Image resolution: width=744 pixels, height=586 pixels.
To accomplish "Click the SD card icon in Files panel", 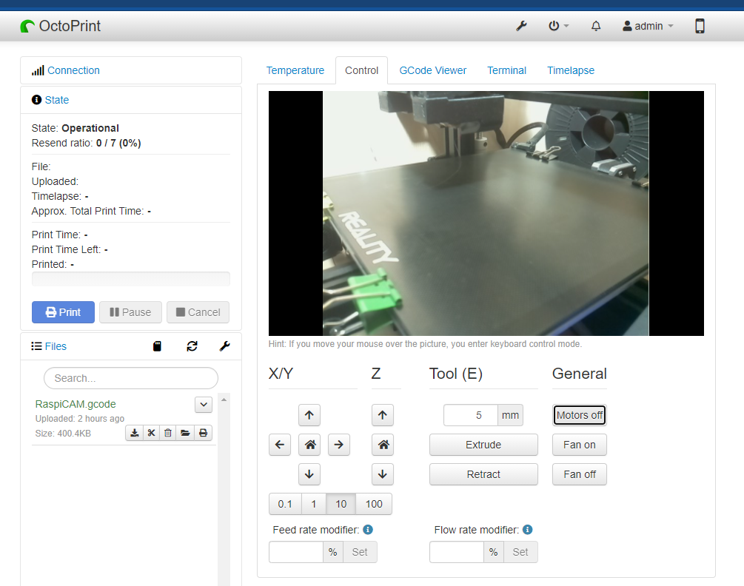I will pyautogui.click(x=157, y=346).
